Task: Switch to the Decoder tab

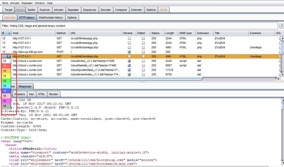Action: [106, 10]
